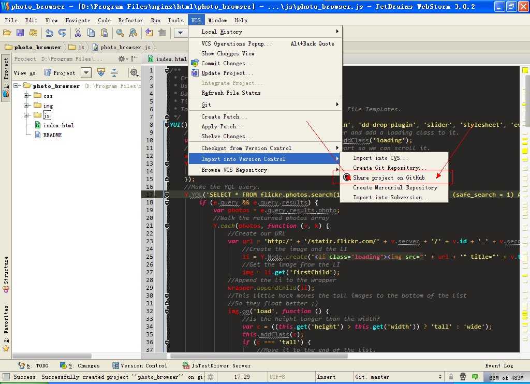The width and height of the screenshot is (530, 384).
Task: Expand the js folder in project tree
Action: 27,115
